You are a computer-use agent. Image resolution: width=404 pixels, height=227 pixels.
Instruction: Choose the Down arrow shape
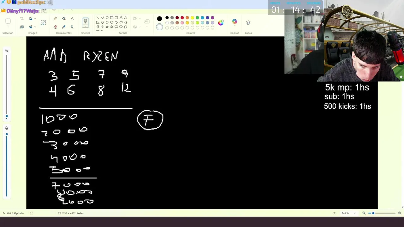98,27
